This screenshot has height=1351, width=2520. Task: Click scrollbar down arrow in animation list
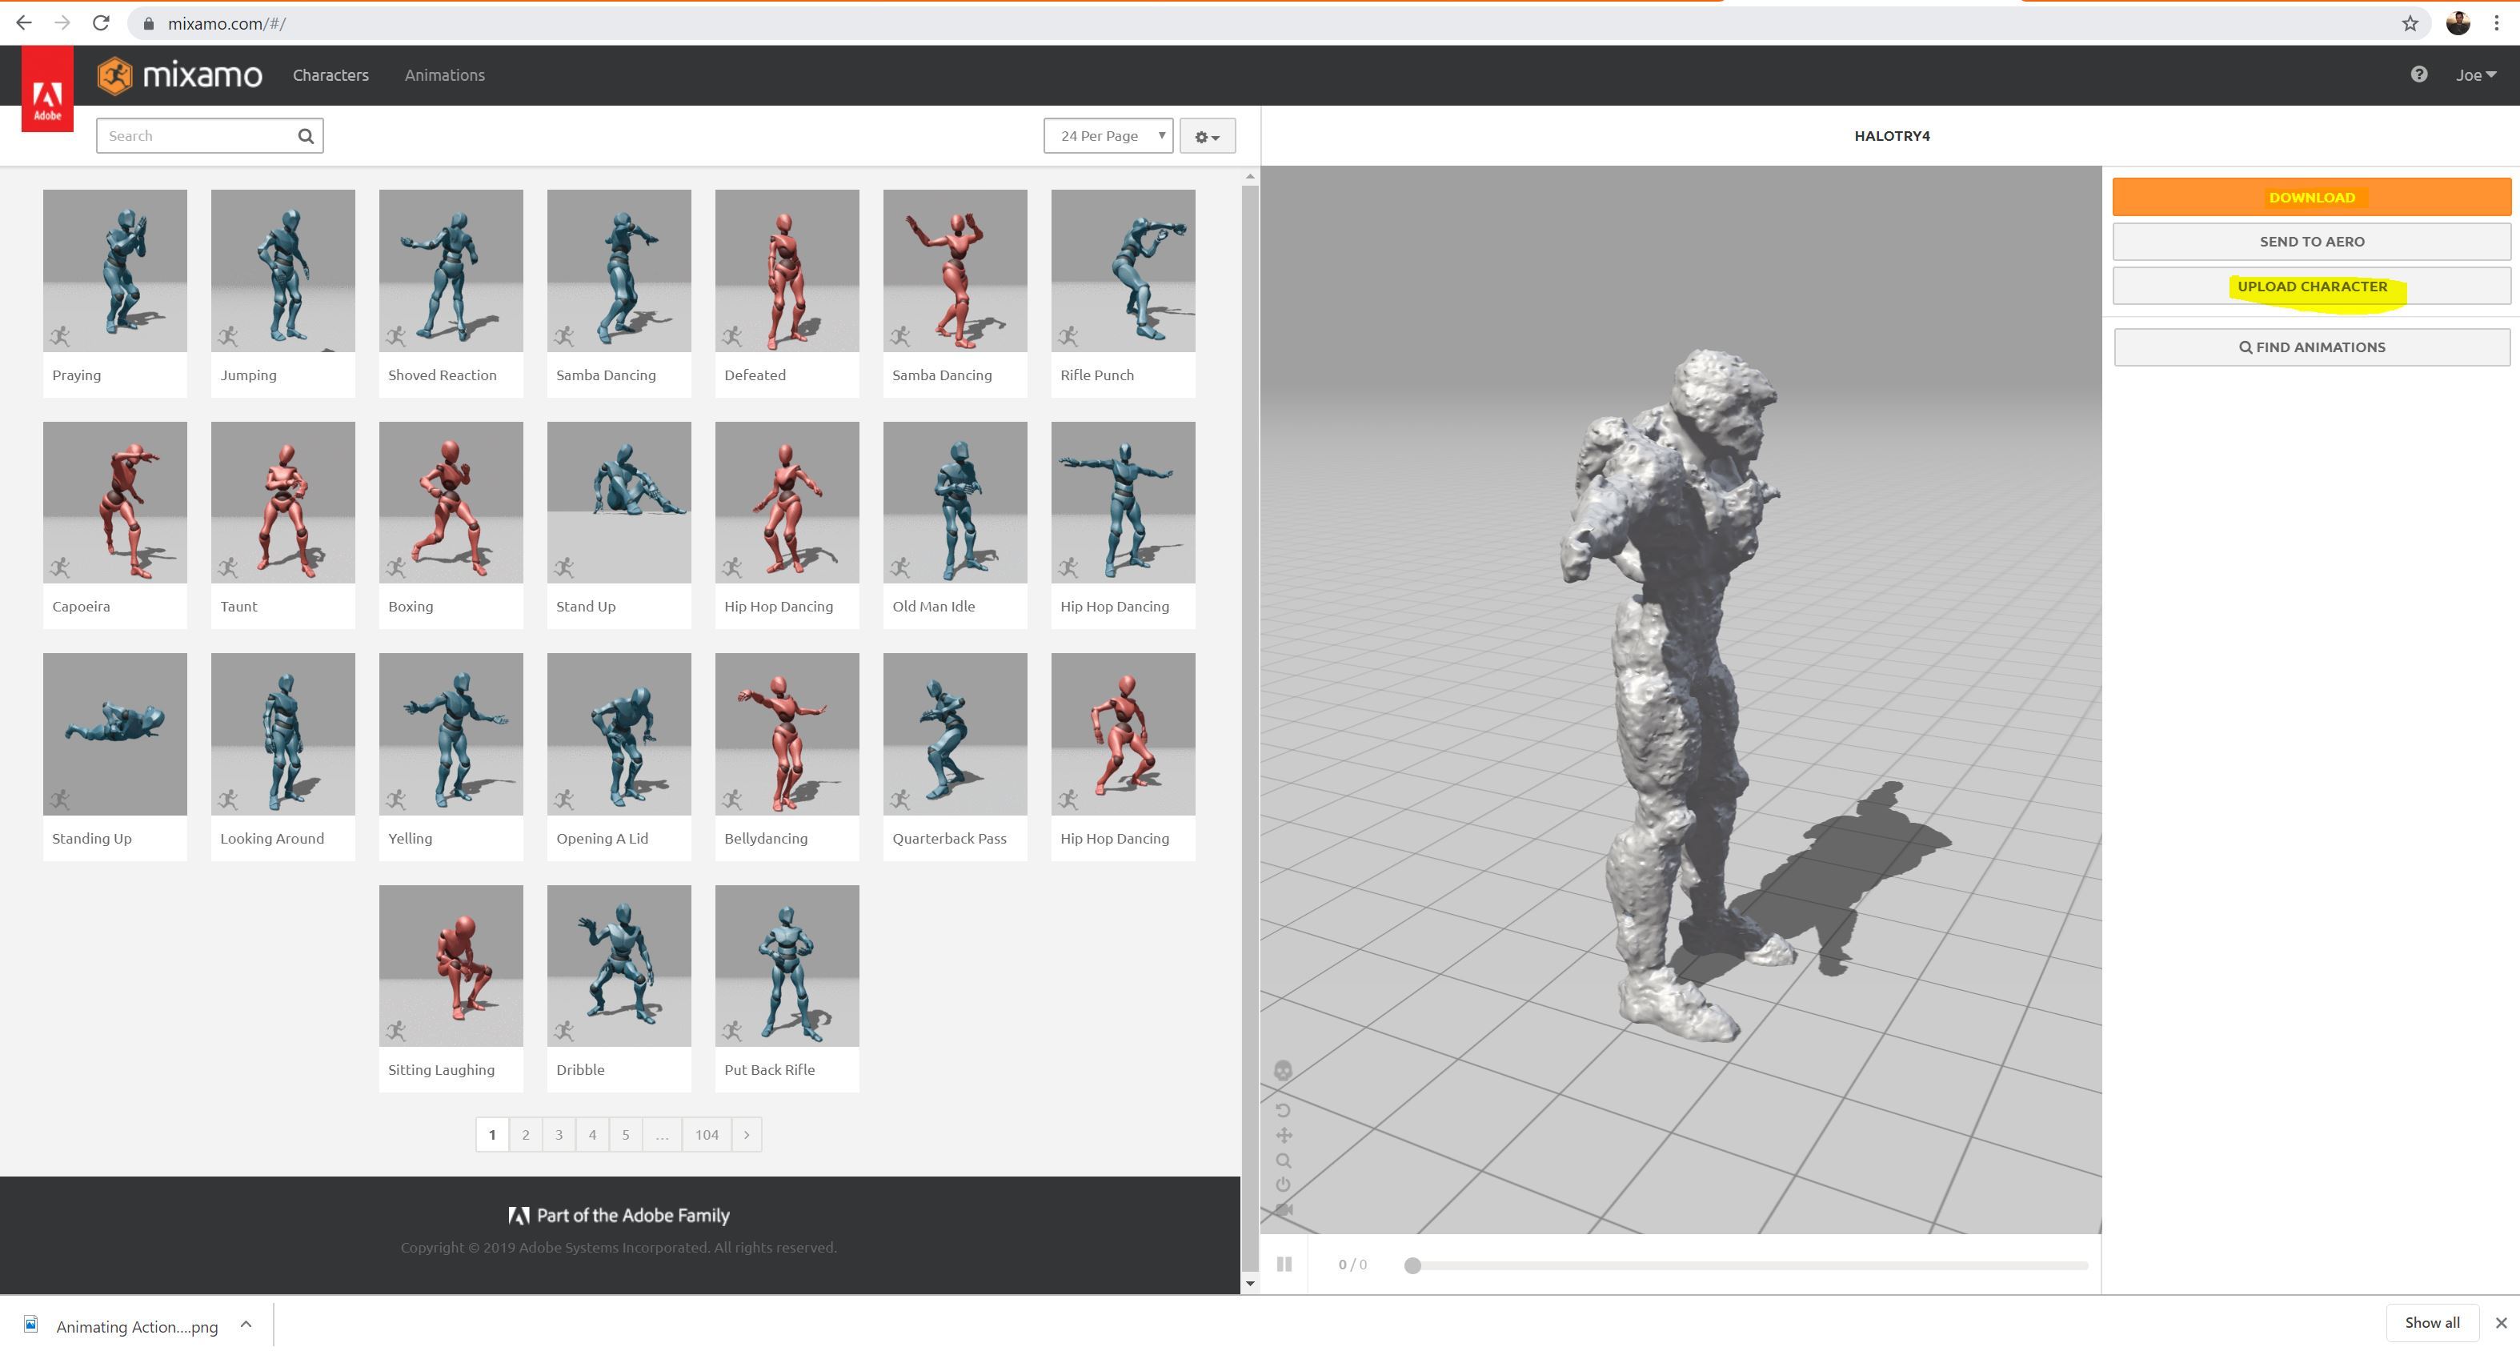point(1249,1284)
